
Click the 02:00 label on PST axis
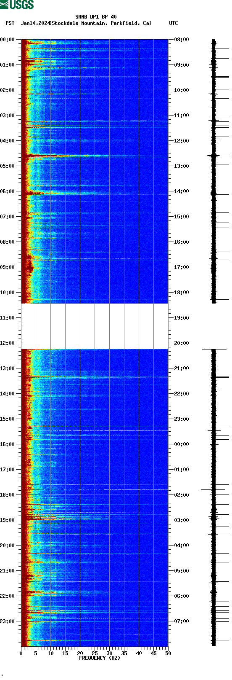(x=8, y=90)
